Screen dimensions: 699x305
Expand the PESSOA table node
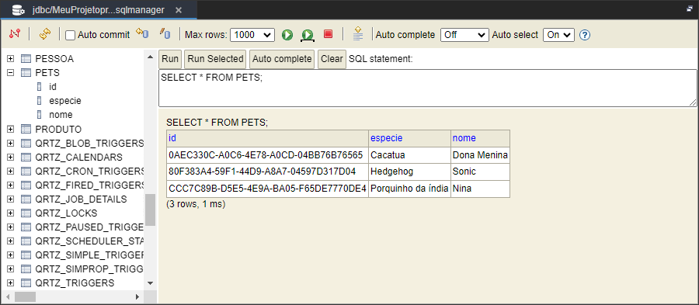pyautogui.click(x=11, y=58)
